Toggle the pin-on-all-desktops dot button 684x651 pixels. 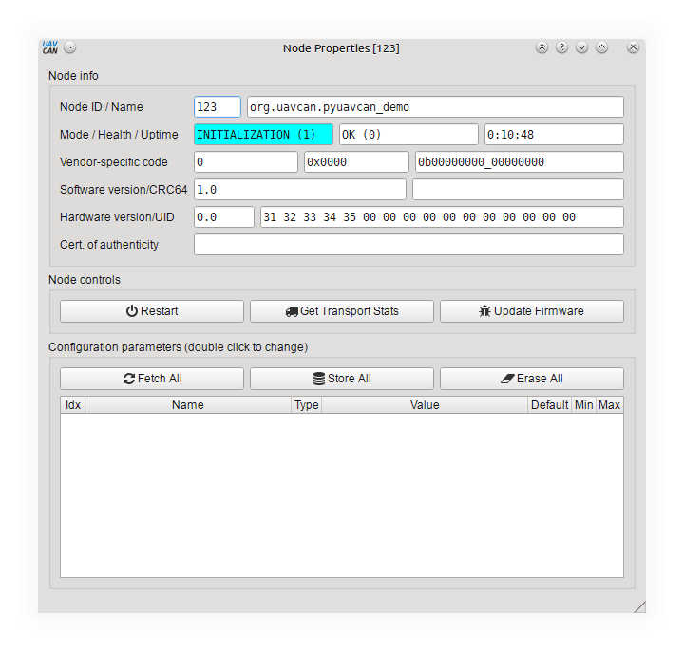pos(69,47)
